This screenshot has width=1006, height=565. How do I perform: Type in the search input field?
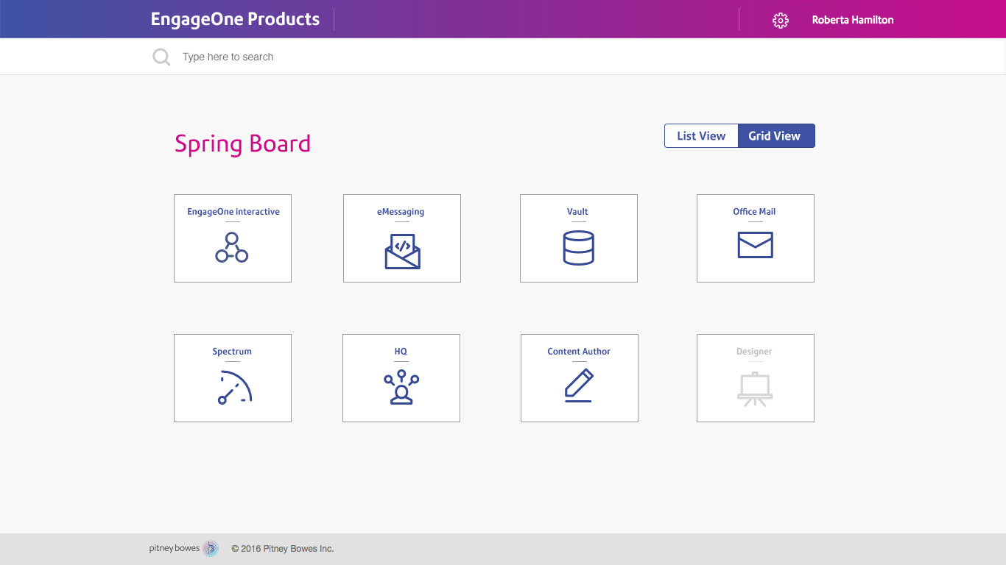442,57
